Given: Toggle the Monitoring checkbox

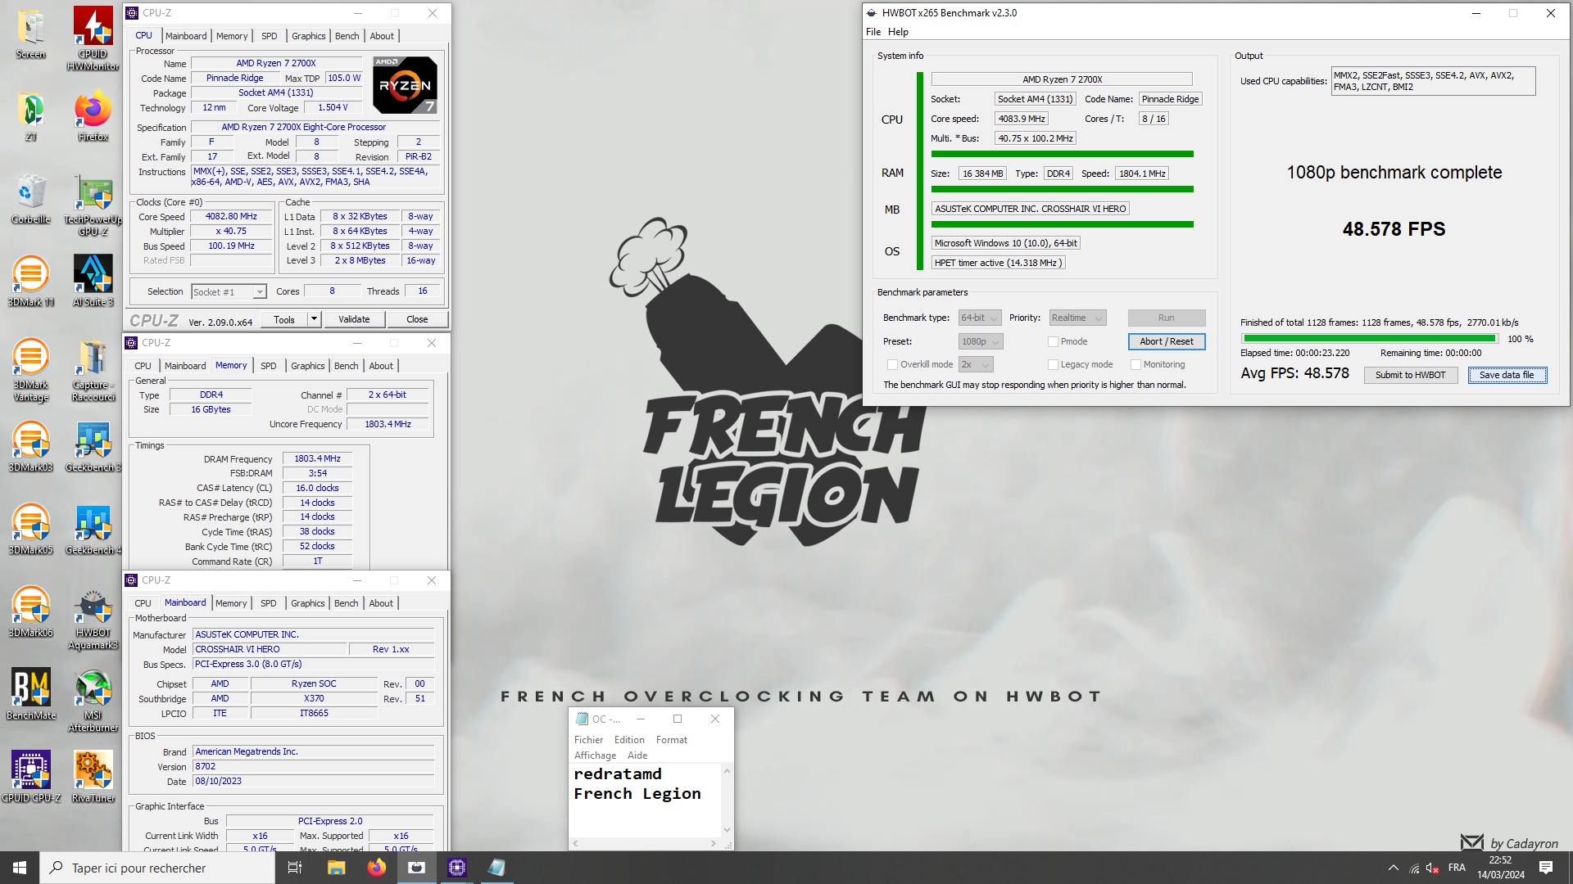Looking at the screenshot, I should coord(1136,364).
